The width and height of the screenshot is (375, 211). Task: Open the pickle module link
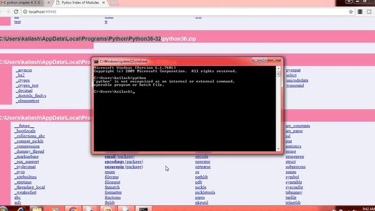tap(200, 188)
